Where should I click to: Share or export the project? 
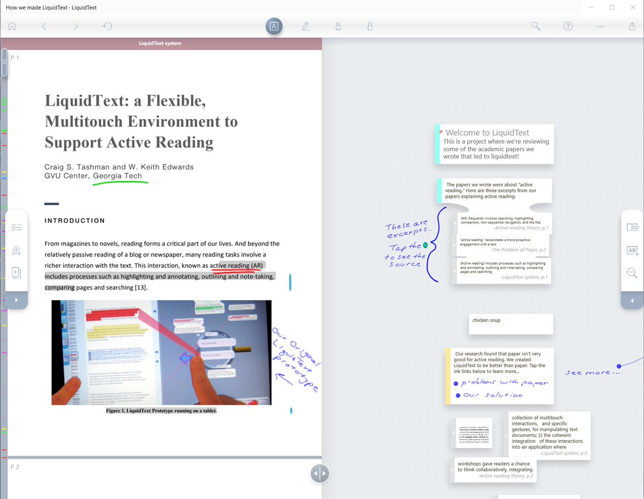point(632,26)
